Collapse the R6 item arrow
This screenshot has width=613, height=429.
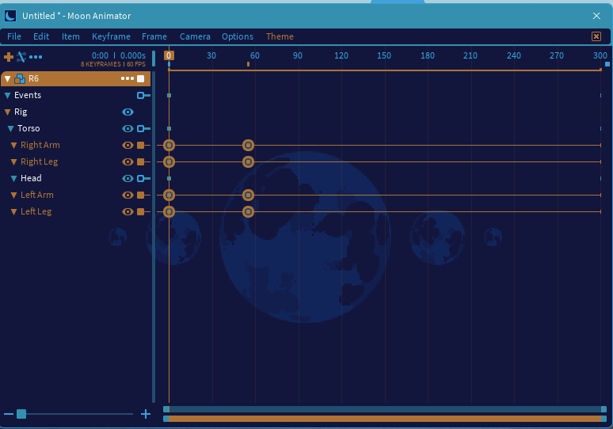7,79
